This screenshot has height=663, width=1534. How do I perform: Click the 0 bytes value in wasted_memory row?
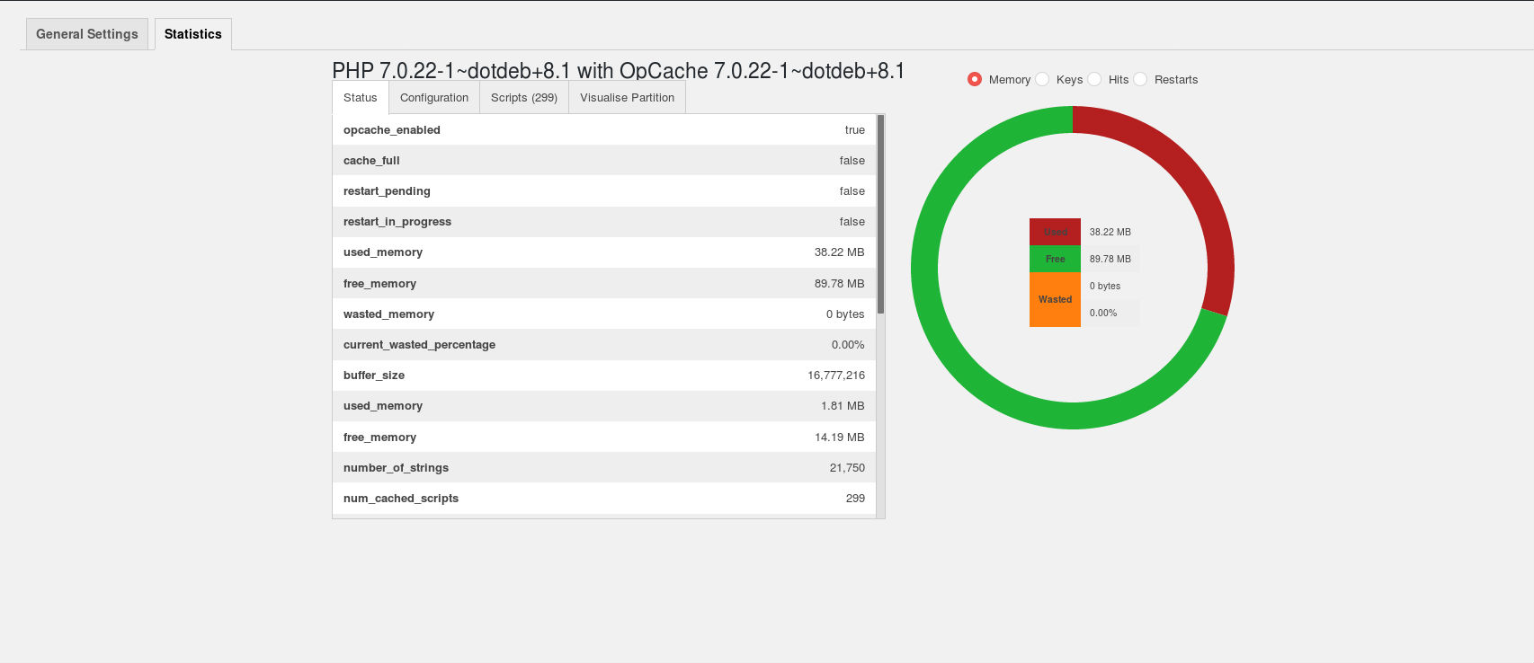[x=845, y=314]
